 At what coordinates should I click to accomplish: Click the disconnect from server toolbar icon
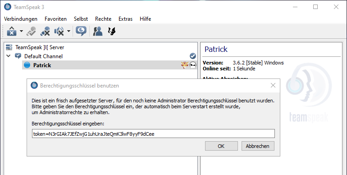(12, 31)
